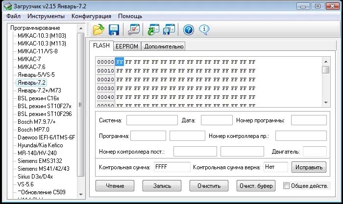Click the hex view scroll-down arrow
The width and height of the screenshot is (343, 204).
coord(326,102)
